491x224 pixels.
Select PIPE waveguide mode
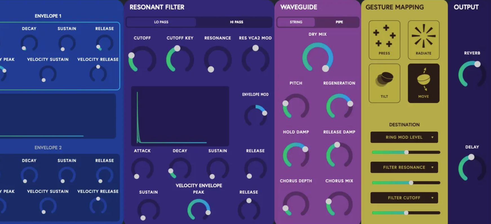point(339,22)
